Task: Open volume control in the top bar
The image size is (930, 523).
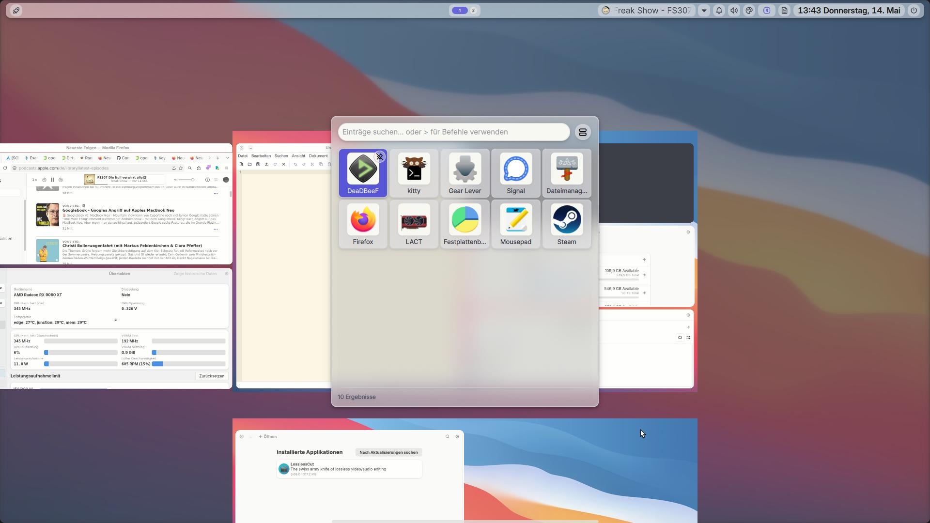Action: tap(734, 10)
